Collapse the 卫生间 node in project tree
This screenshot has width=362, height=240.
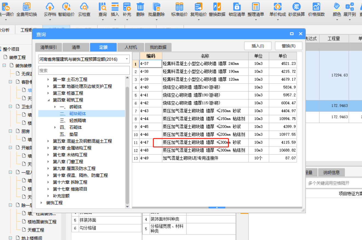(x=10, y=107)
